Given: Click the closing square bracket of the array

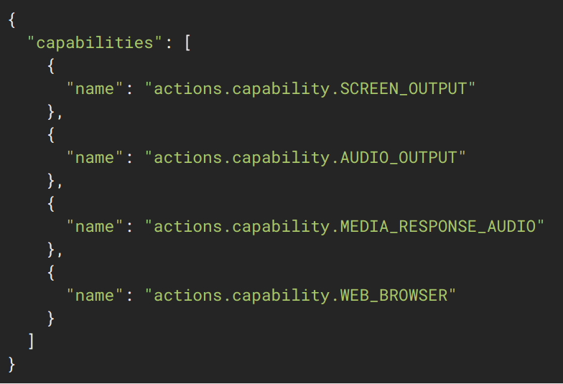Looking at the screenshot, I should tap(32, 341).
